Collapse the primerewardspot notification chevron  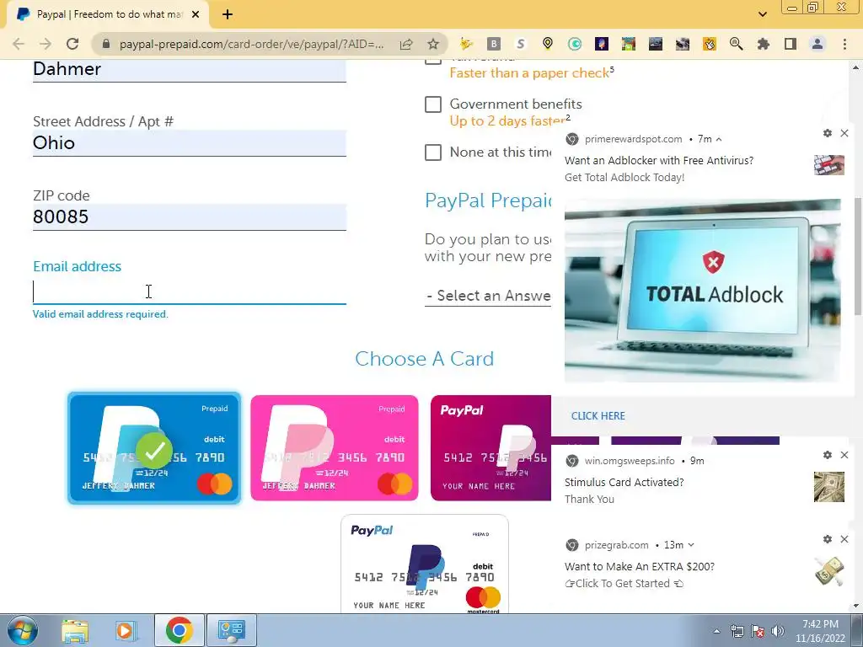(719, 139)
